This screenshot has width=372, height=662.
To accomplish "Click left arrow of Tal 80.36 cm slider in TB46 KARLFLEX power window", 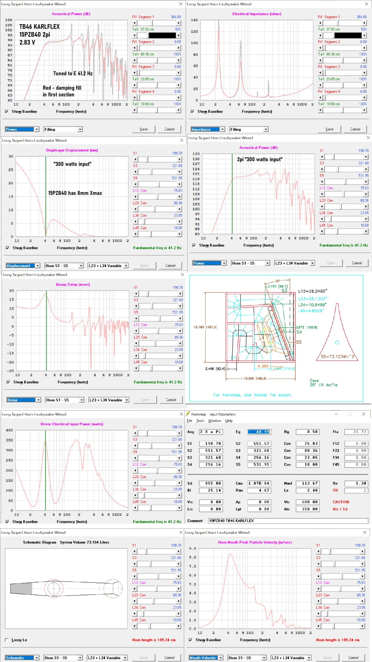I will click(x=135, y=60).
